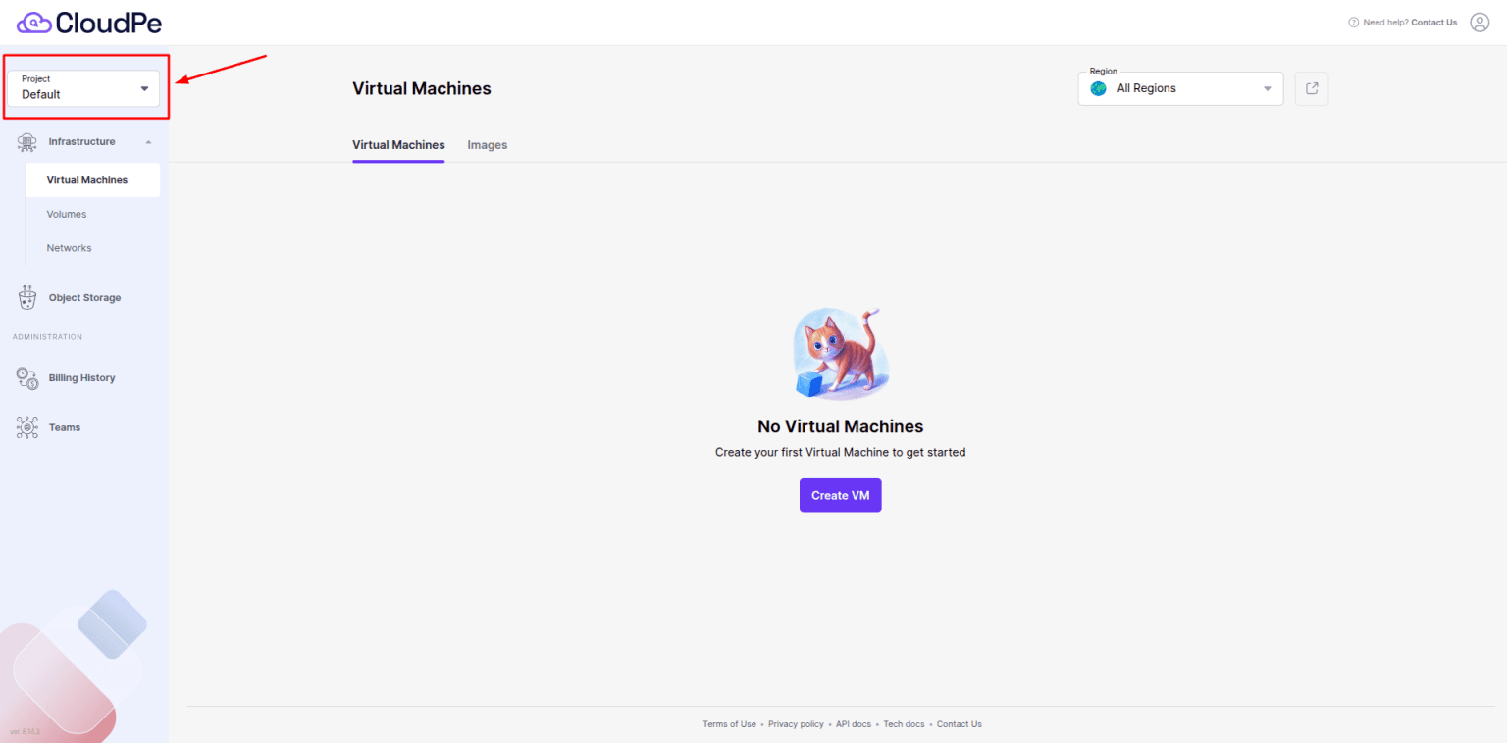The image size is (1507, 743).
Task: Click the Virtual Machines page heading
Action: coord(422,88)
